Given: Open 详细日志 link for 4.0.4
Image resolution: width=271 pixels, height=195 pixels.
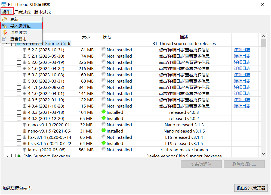Looking at the screenshot, I should point(242,106).
